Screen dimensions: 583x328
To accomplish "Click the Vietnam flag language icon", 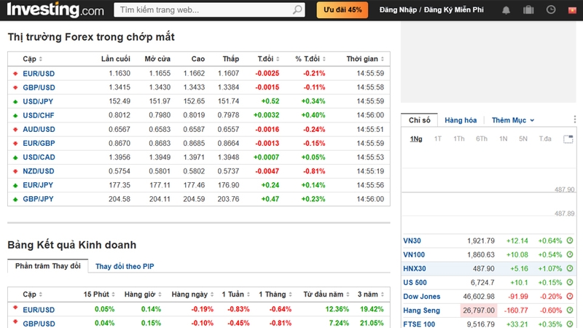I will click(572, 10).
